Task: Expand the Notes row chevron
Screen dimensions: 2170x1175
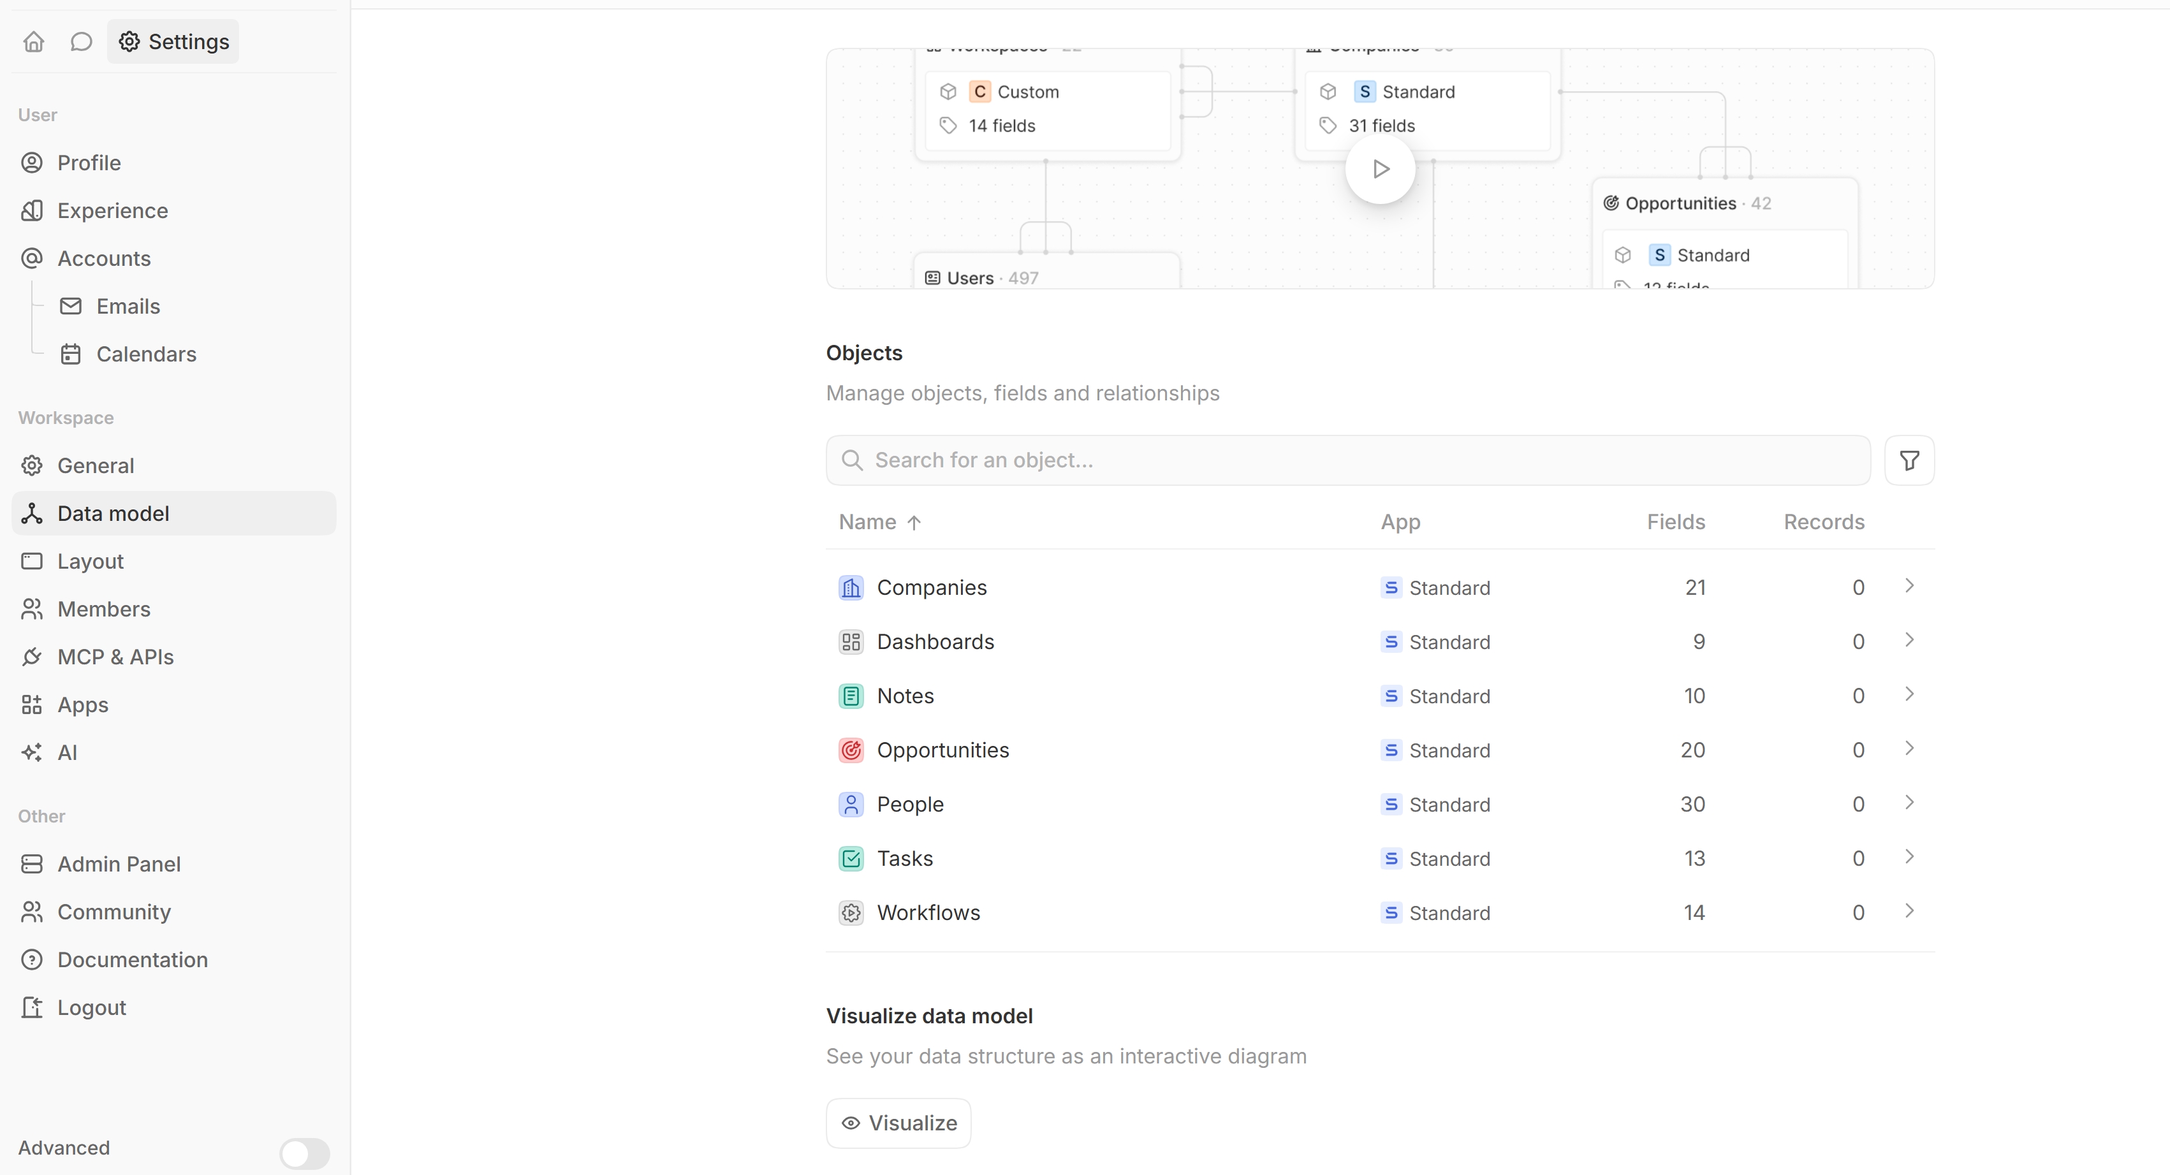Action: (x=1909, y=694)
